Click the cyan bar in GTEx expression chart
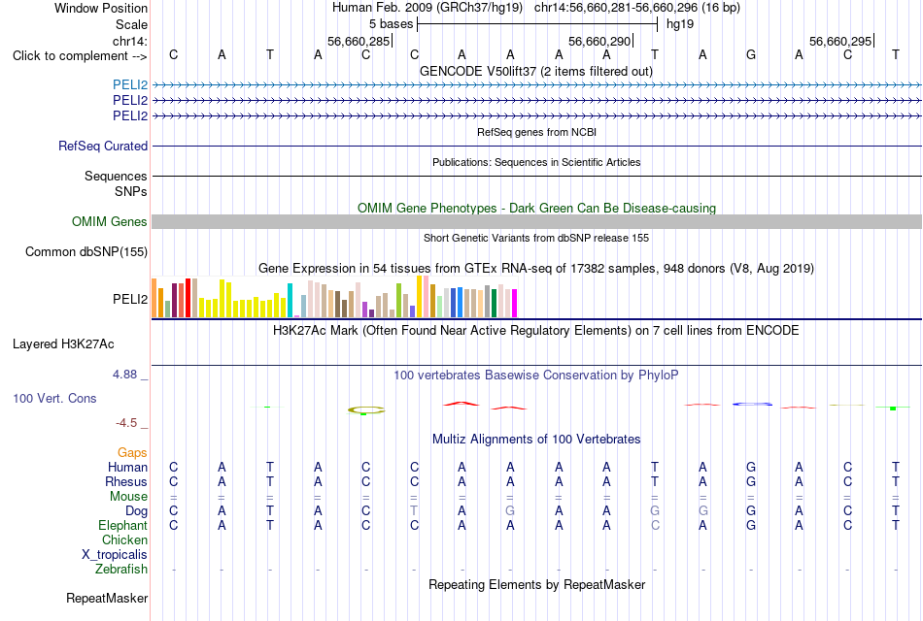The height and width of the screenshot is (621, 923). (290, 301)
